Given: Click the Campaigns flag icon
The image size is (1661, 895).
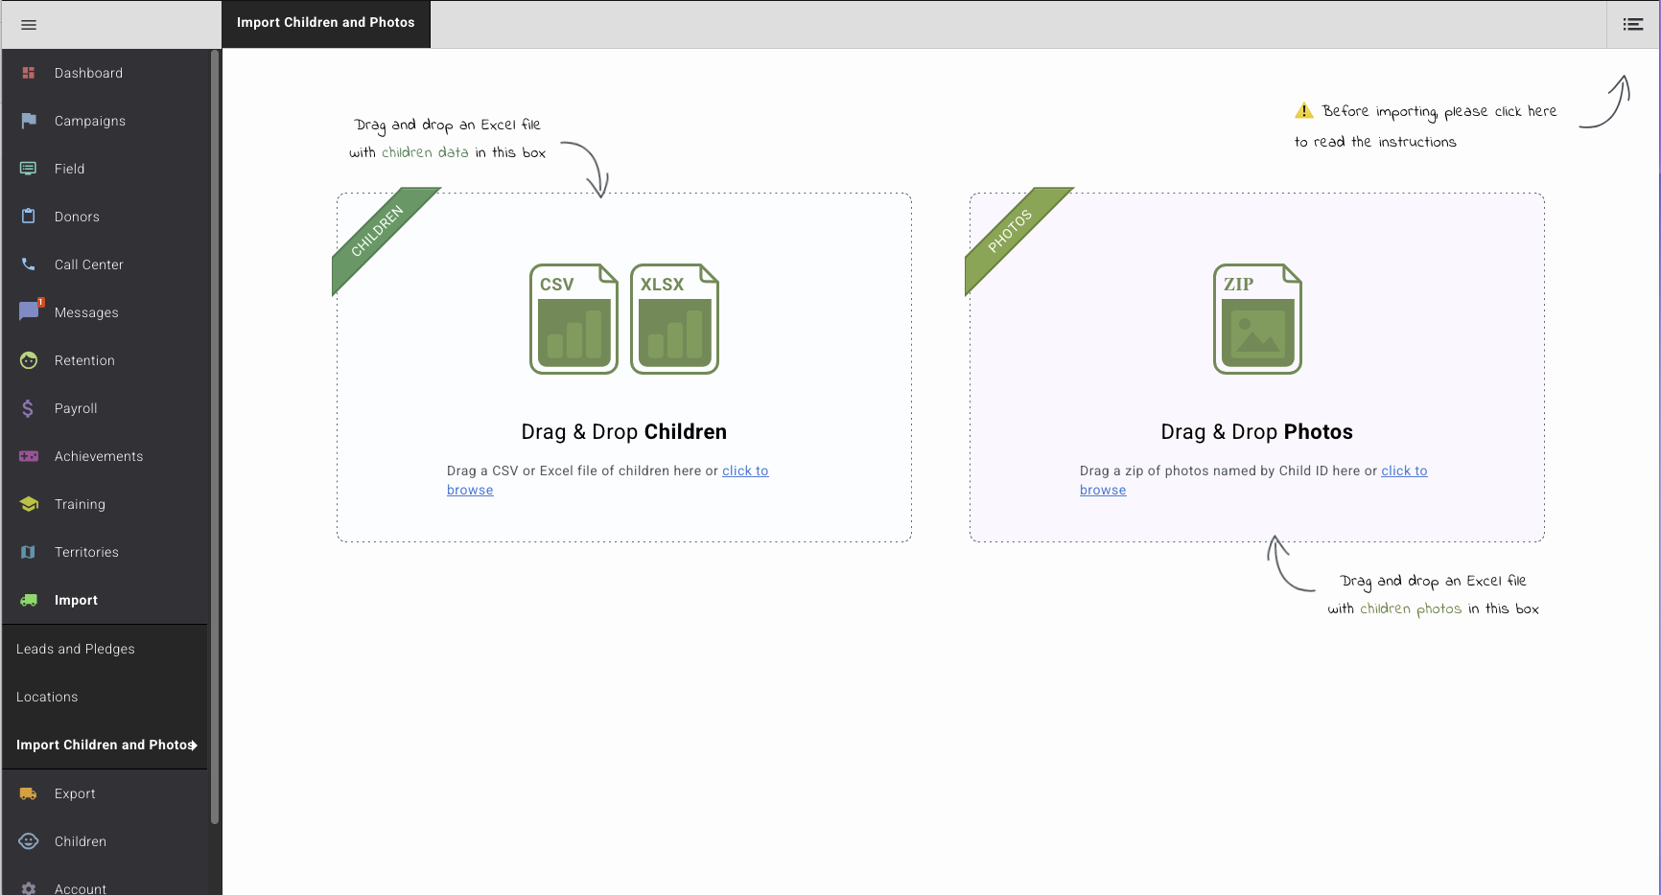Looking at the screenshot, I should point(29,121).
